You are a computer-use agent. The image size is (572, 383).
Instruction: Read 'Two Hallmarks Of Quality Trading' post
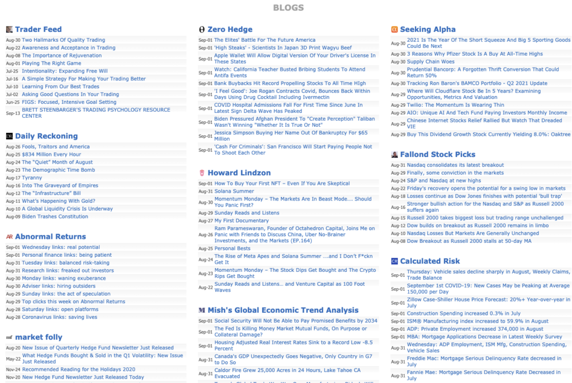point(64,40)
